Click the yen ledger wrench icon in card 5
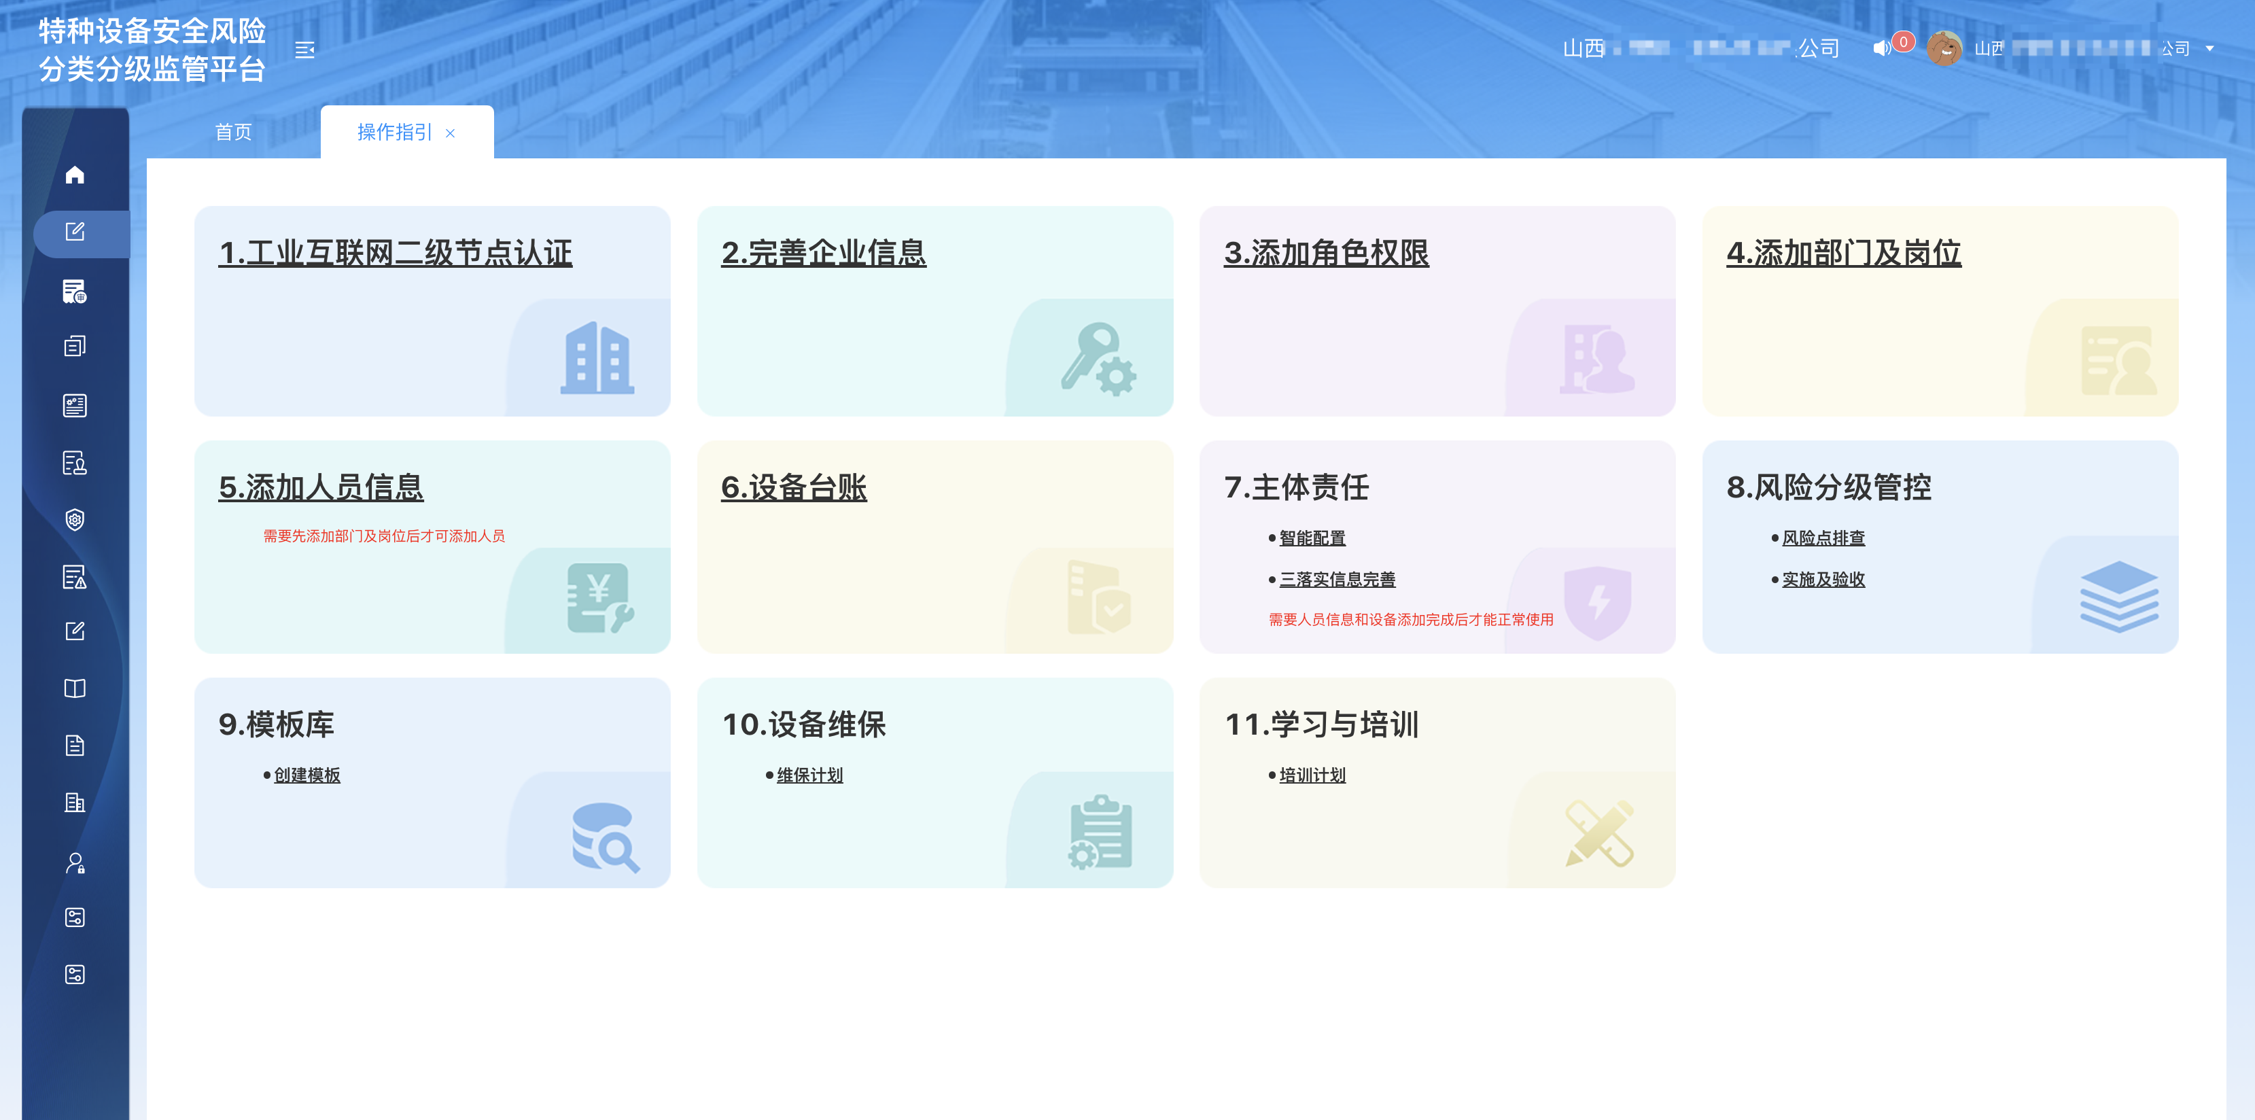 [x=599, y=598]
